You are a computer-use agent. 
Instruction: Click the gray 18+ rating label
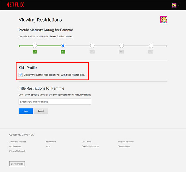(151, 52)
